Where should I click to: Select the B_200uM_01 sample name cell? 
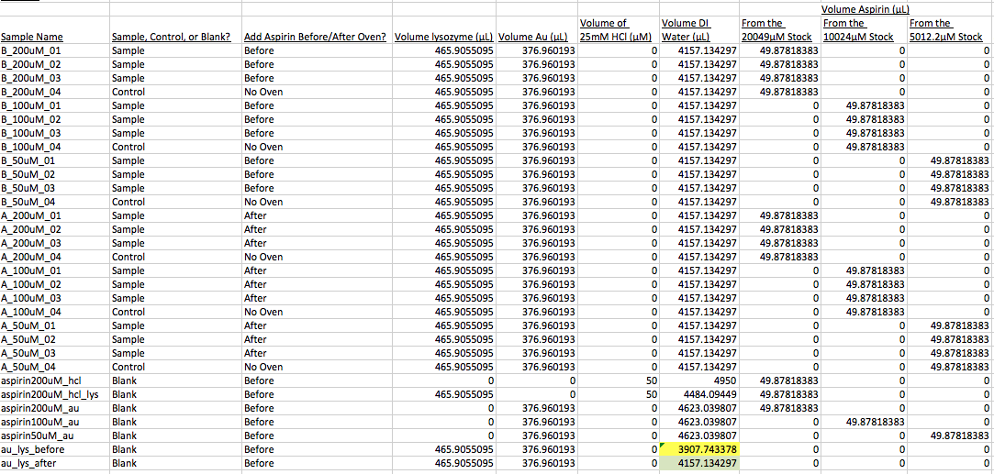32,50
